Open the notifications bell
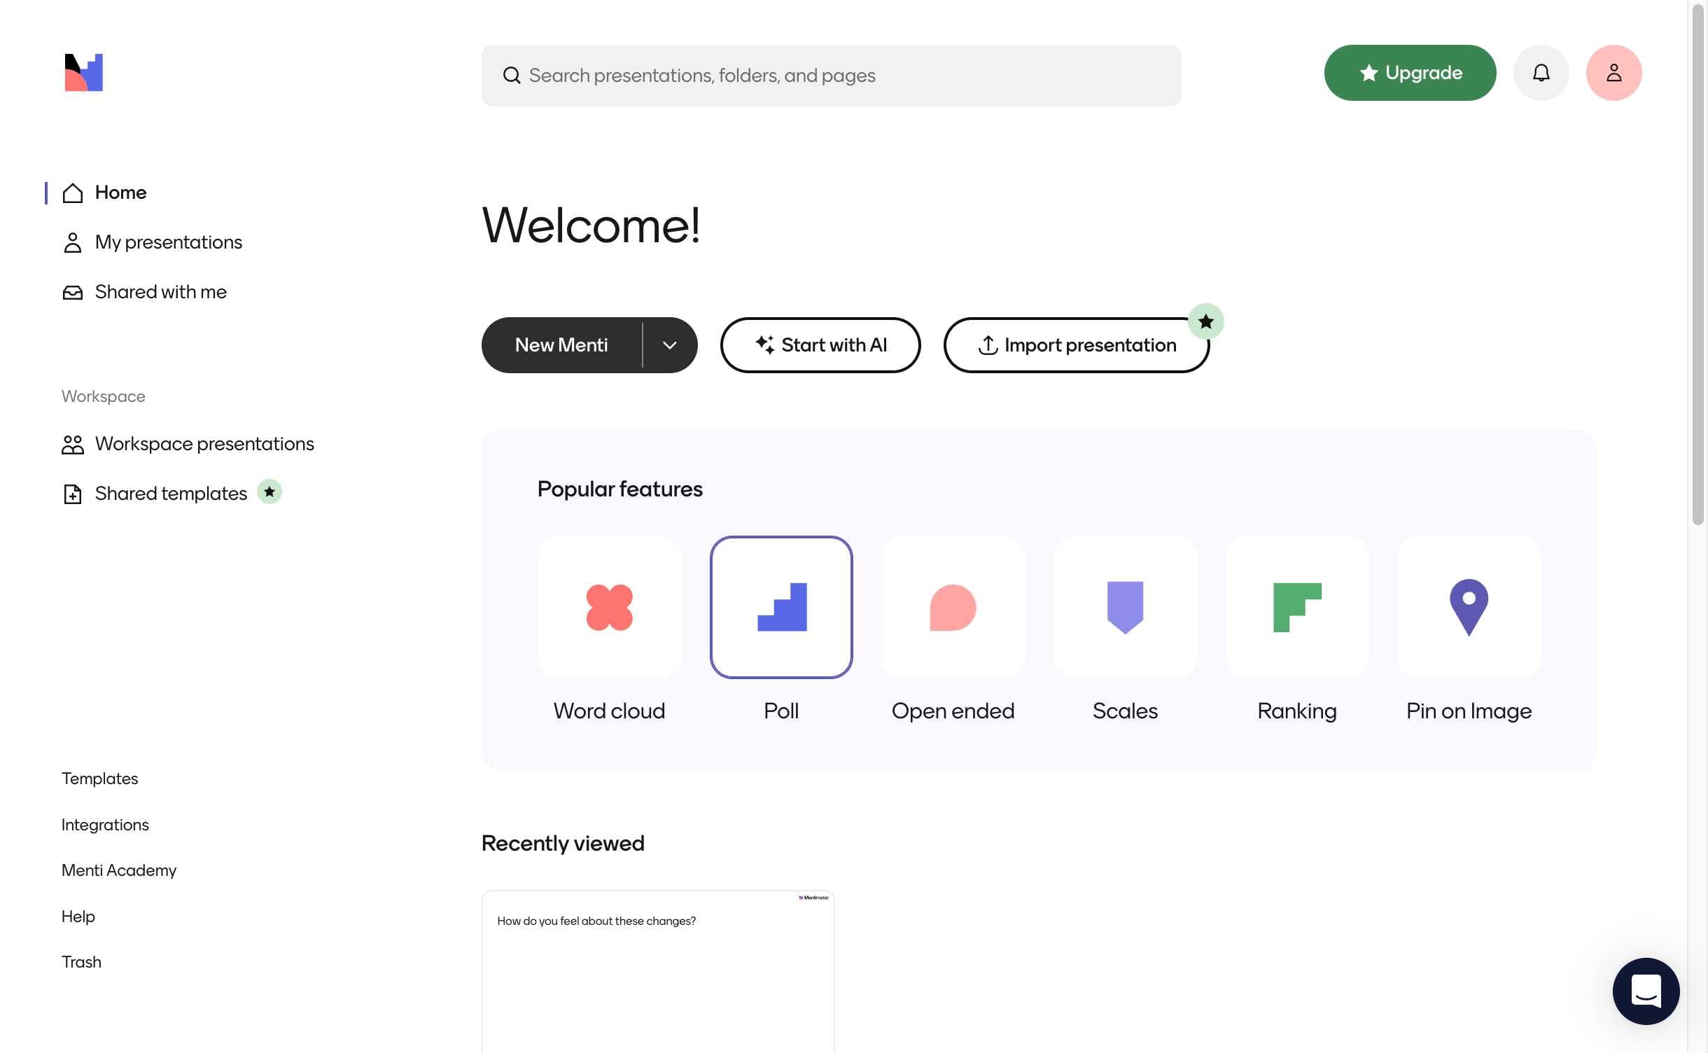Viewport: 1708px width, 1053px height. tap(1541, 73)
